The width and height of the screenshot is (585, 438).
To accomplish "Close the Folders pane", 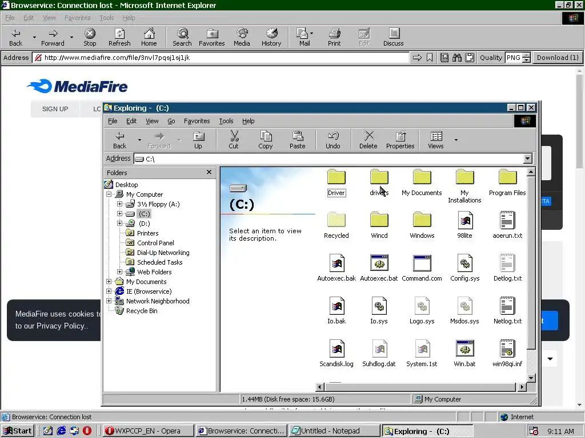I will (x=209, y=172).
